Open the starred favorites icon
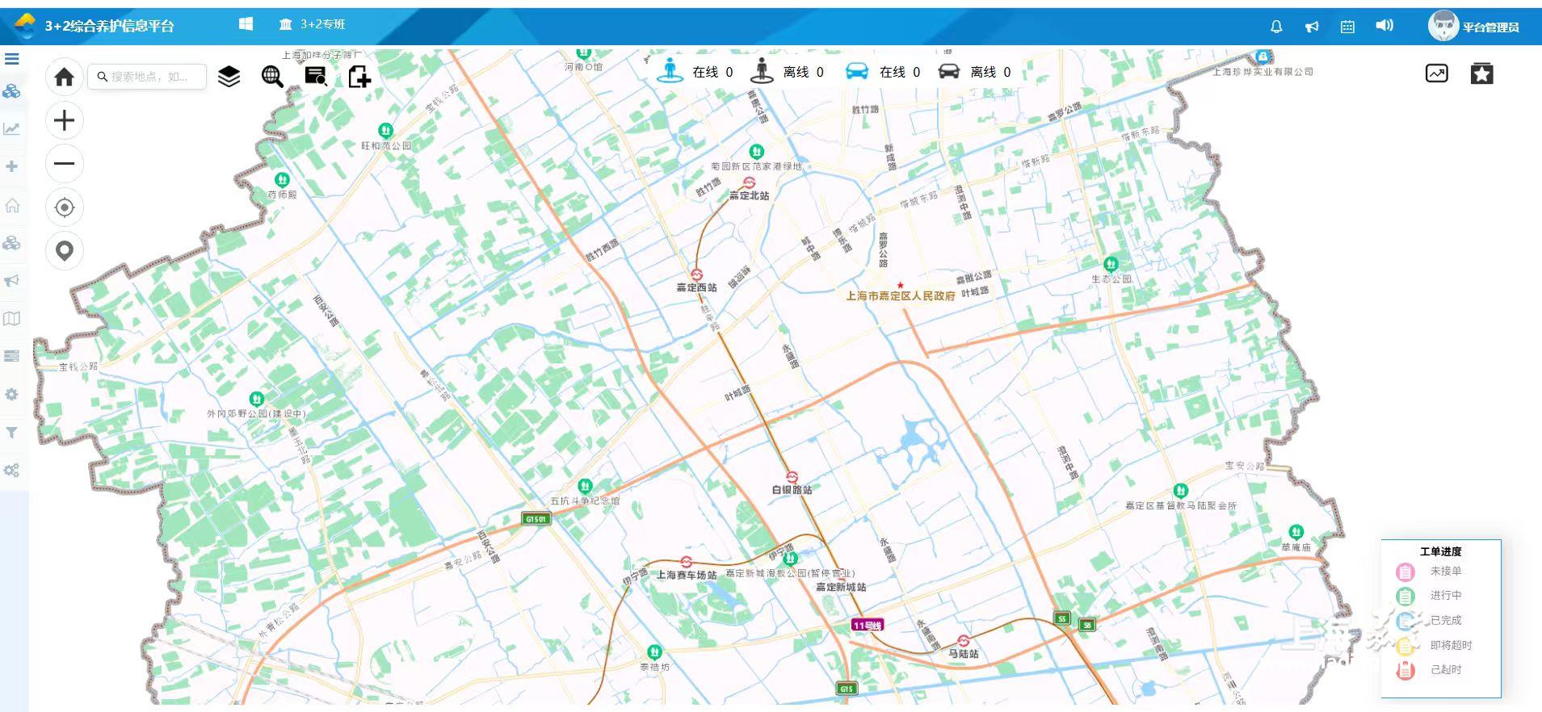 1481,73
